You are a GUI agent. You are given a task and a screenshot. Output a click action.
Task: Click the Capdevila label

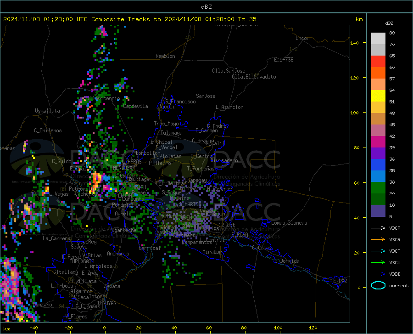(x=136, y=106)
